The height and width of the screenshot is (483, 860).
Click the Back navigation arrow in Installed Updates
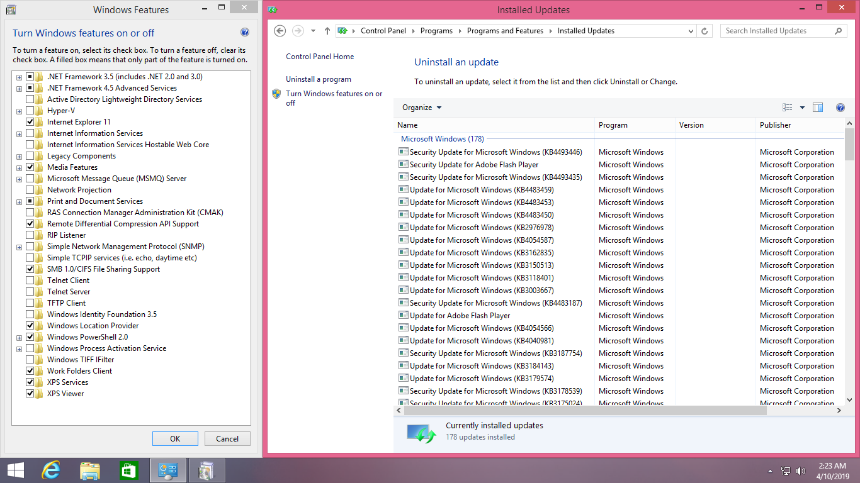tap(280, 31)
